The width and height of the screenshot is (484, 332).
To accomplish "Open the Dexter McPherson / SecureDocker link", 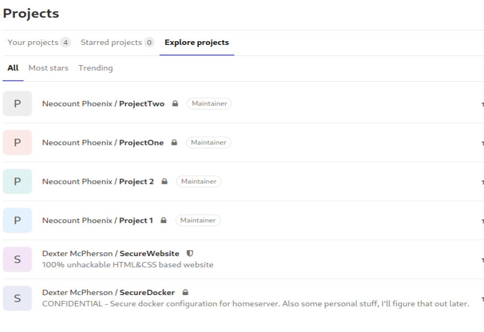I will [x=109, y=292].
